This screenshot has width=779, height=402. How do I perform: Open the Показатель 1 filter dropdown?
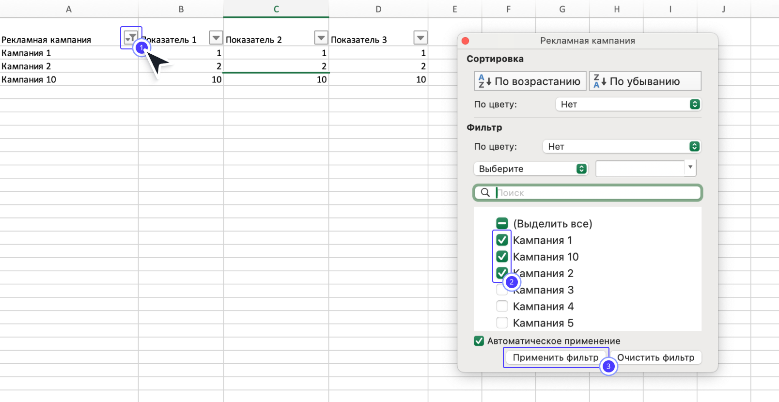click(216, 38)
